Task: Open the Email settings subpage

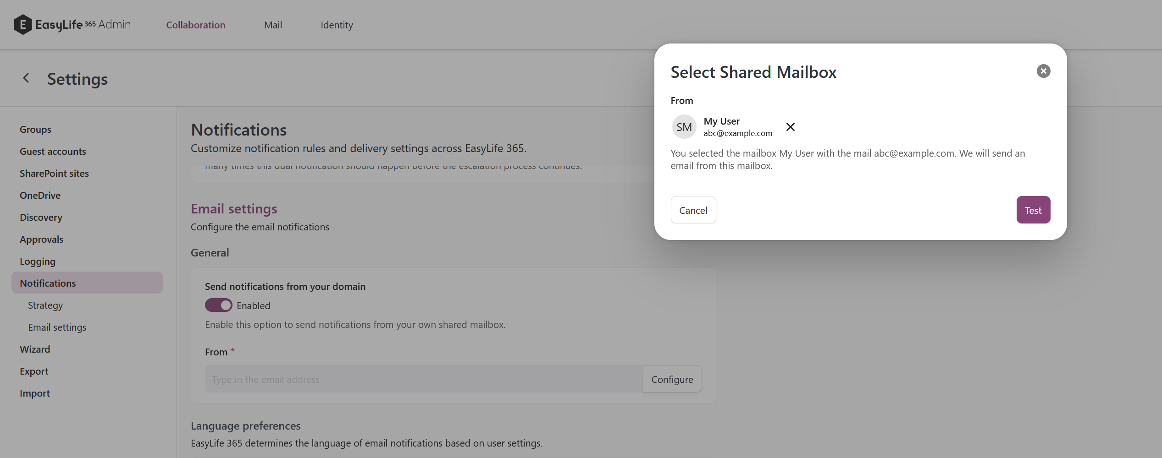Action: pos(57,327)
